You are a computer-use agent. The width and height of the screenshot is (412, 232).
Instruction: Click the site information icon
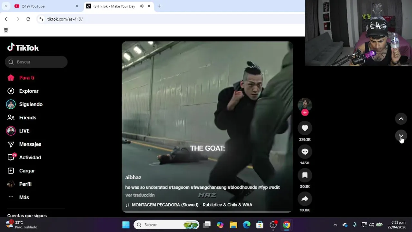41,19
